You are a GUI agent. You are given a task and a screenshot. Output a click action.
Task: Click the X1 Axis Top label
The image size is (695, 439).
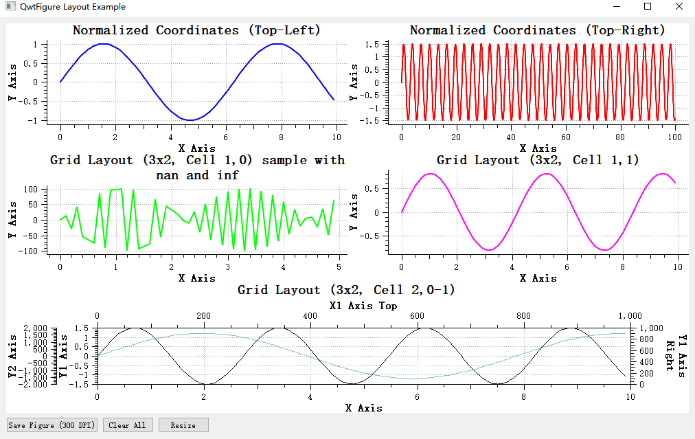coord(363,306)
